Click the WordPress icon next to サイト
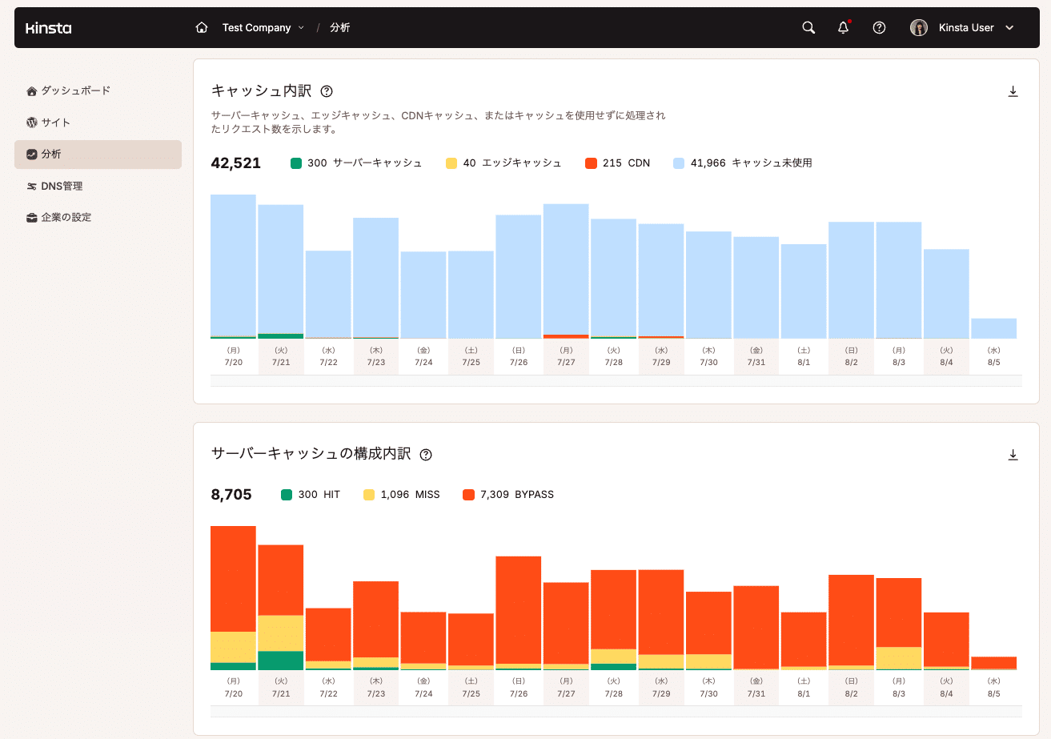1051x739 pixels. [32, 122]
